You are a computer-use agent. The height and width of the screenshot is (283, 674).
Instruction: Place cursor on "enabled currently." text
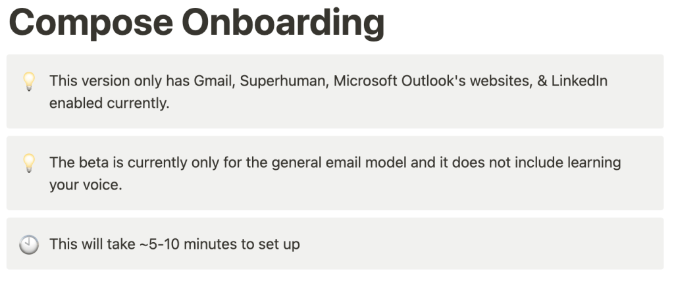pyautogui.click(x=109, y=103)
